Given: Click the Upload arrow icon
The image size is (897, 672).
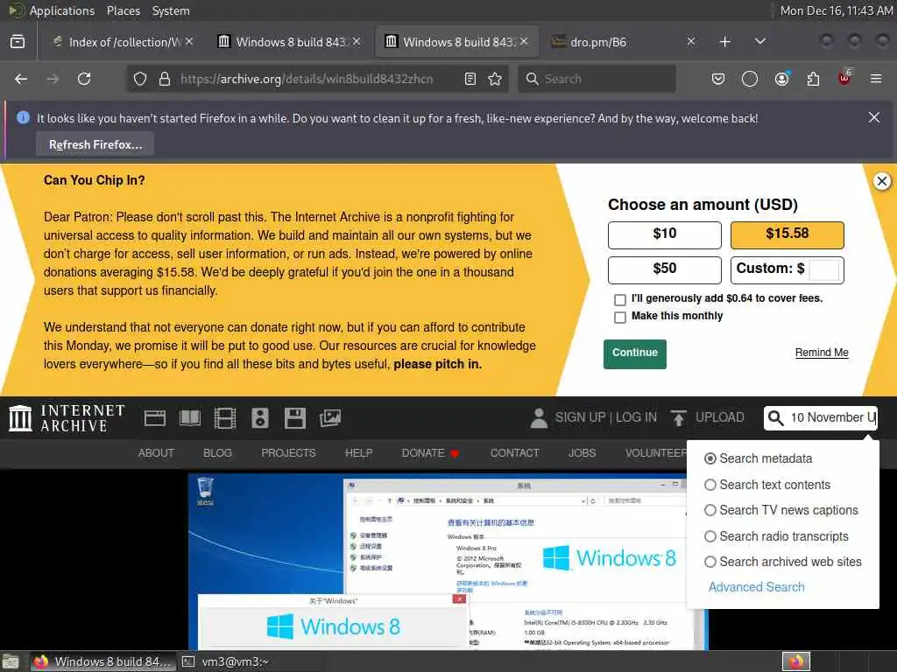Looking at the screenshot, I should pyautogui.click(x=679, y=418).
